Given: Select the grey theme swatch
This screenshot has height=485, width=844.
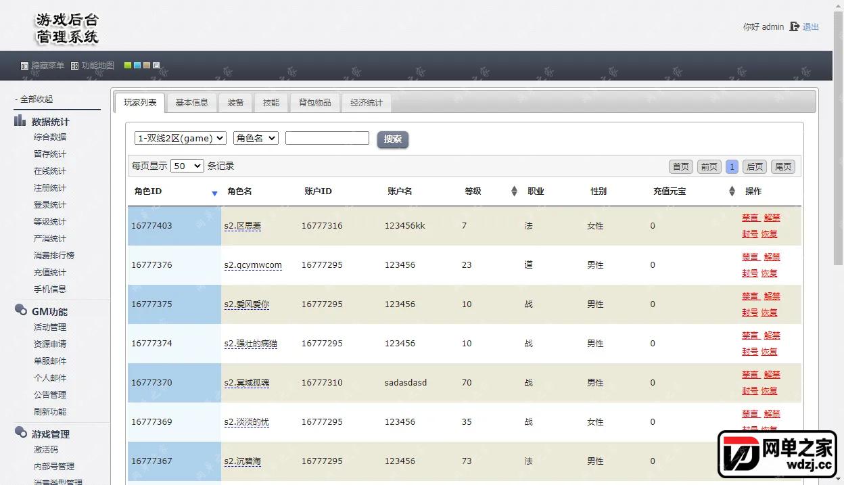Looking at the screenshot, I should pos(156,66).
